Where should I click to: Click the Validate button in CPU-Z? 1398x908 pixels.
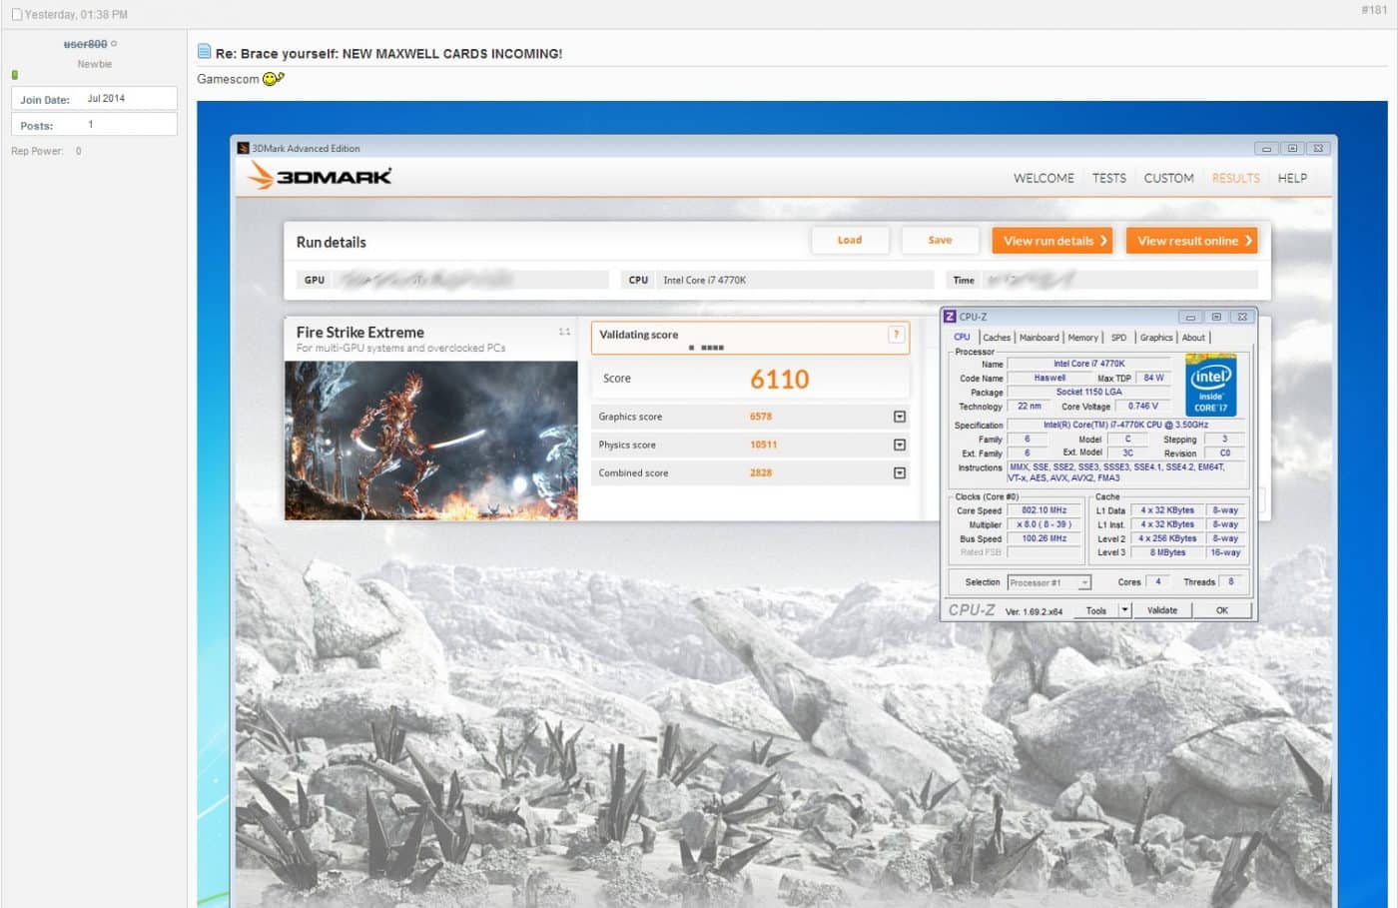pos(1162,610)
